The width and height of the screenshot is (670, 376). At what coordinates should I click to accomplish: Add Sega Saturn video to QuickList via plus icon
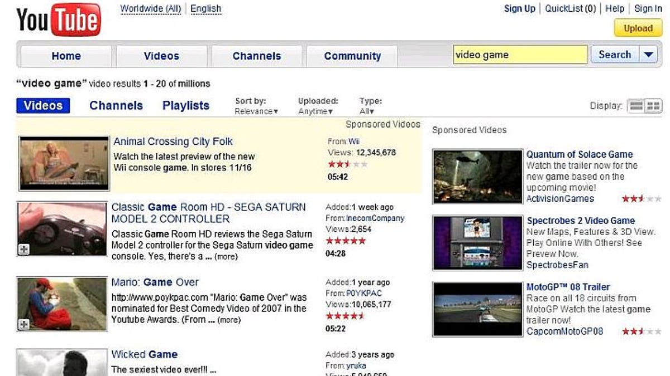[23, 250]
